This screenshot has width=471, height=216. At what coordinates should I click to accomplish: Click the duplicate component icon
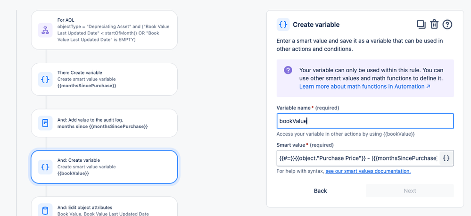point(421,25)
